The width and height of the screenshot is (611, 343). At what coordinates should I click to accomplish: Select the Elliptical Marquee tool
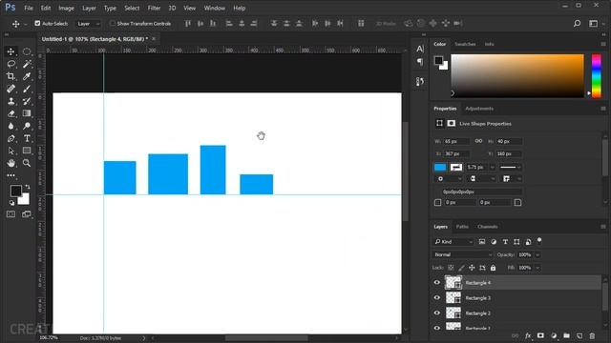[x=27, y=51]
